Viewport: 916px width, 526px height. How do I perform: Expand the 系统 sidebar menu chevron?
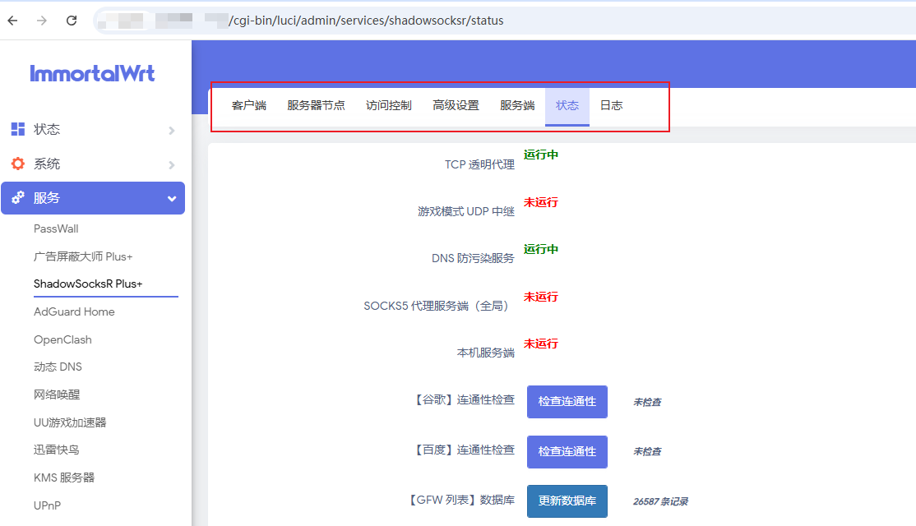pos(171,164)
